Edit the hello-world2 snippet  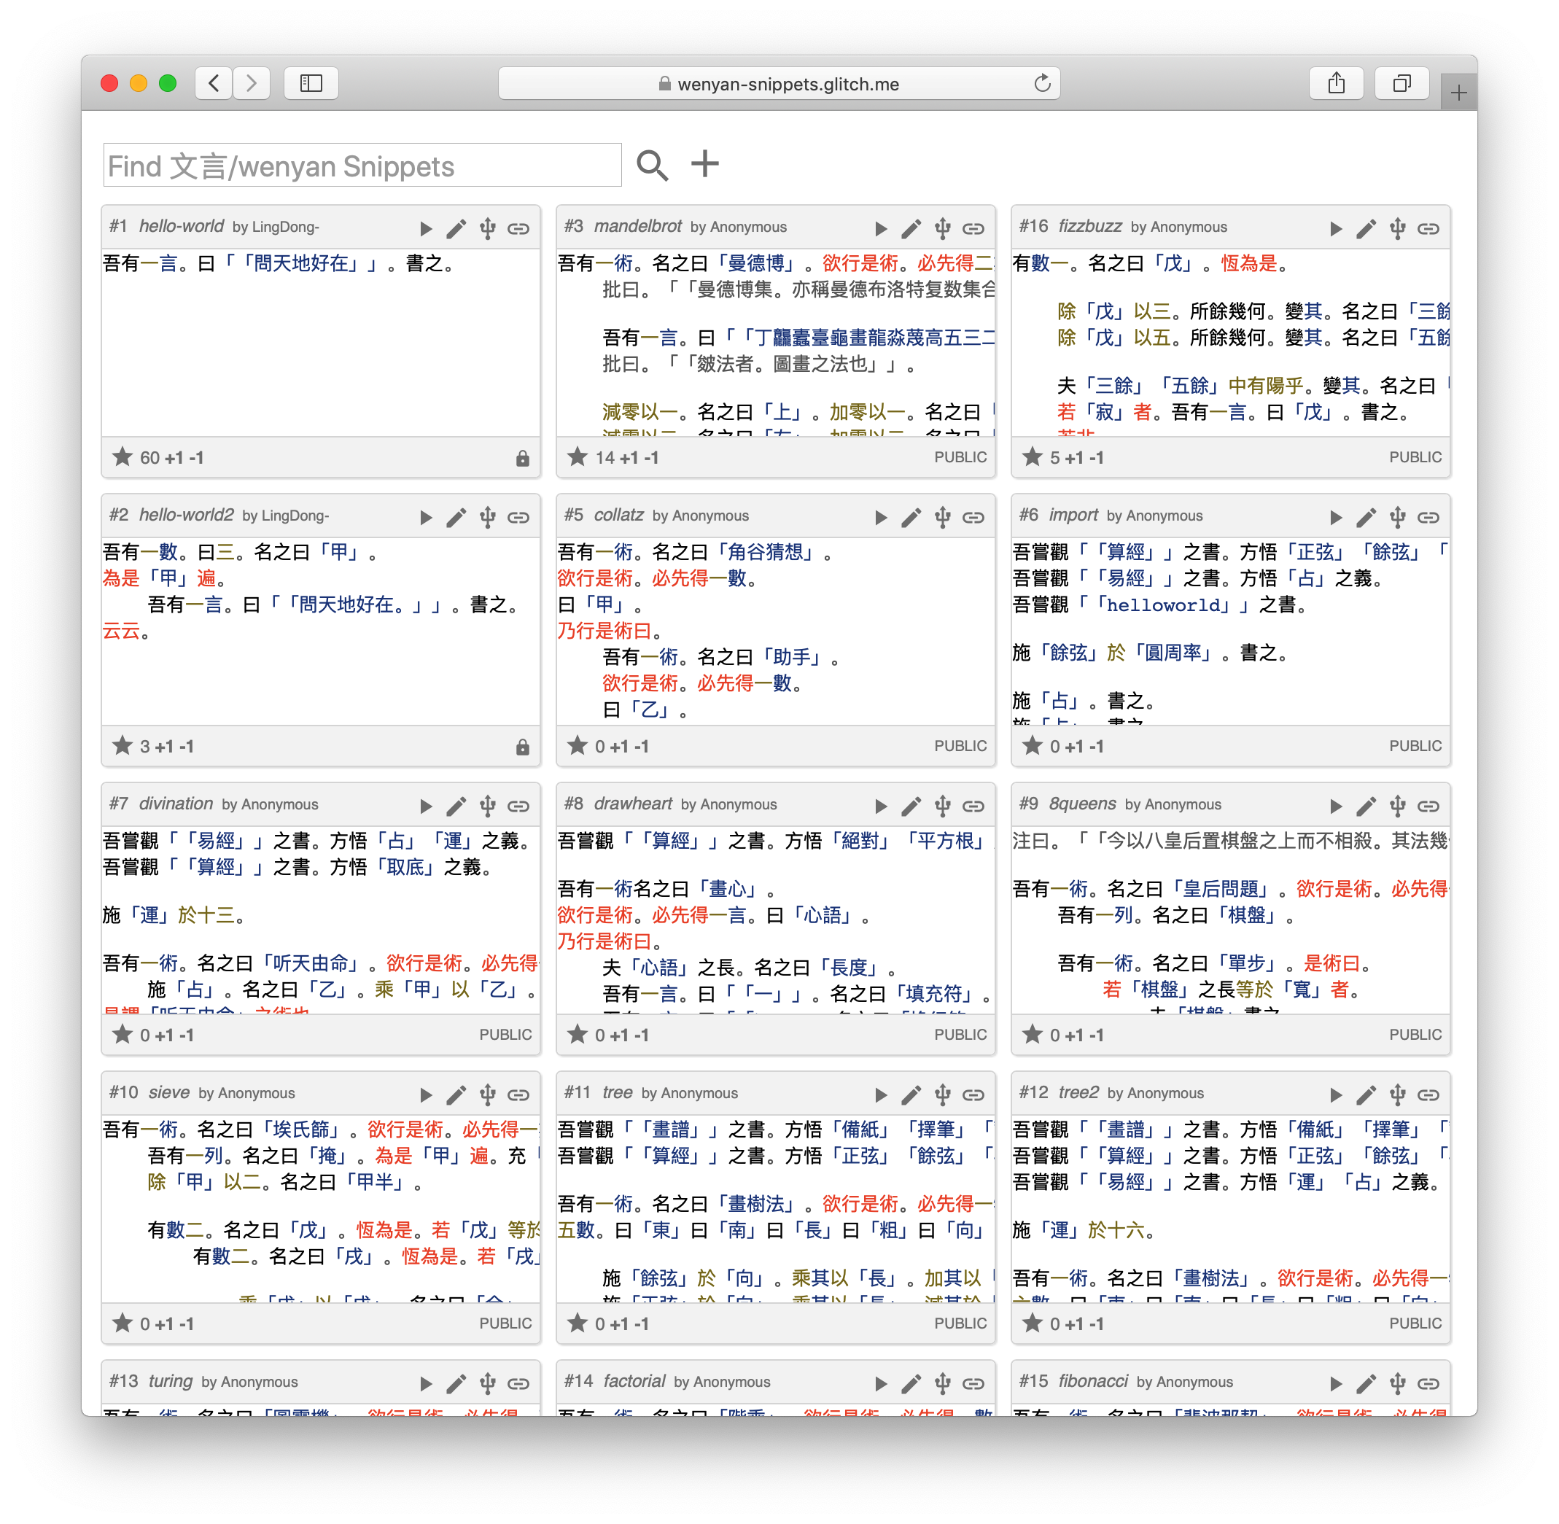[x=456, y=518]
